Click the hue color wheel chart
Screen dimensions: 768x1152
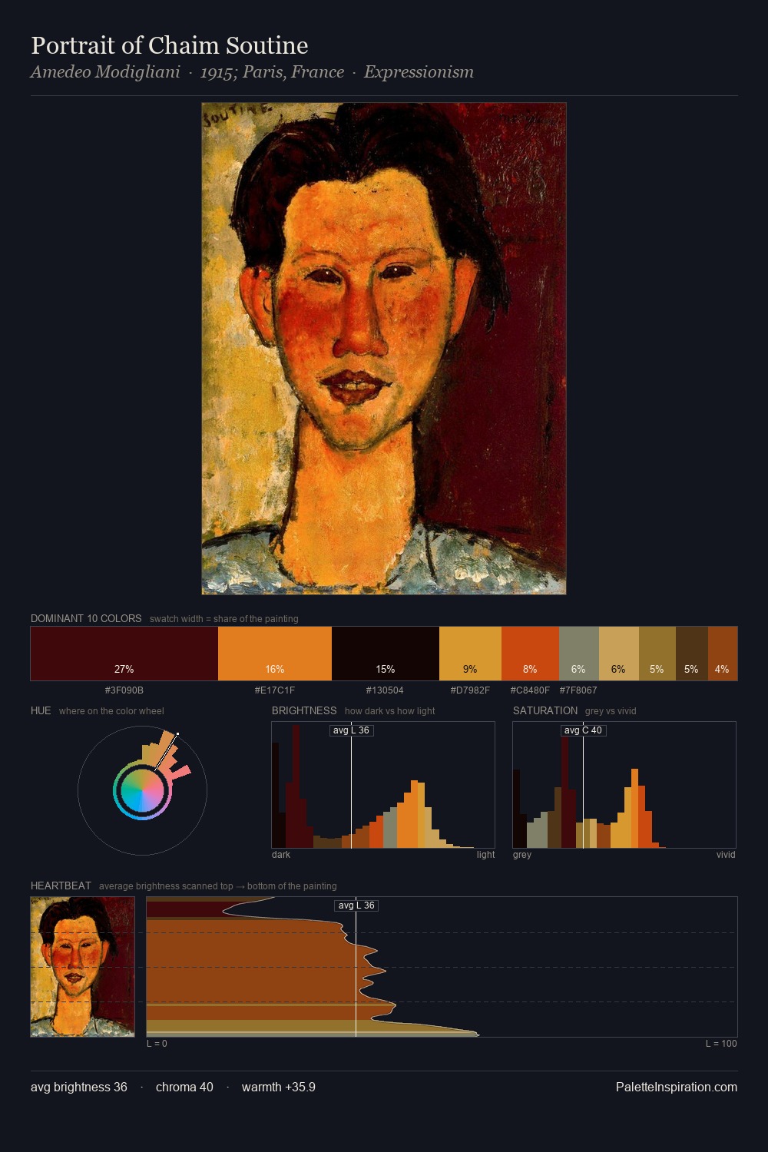point(142,790)
